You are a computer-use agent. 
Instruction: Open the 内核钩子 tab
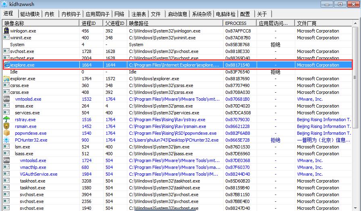tap(71, 14)
